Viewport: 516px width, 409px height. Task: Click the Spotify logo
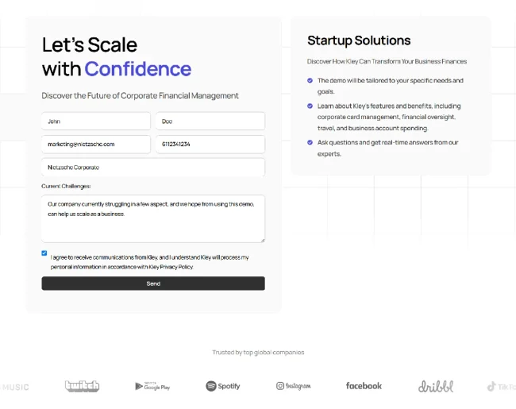tap(223, 386)
